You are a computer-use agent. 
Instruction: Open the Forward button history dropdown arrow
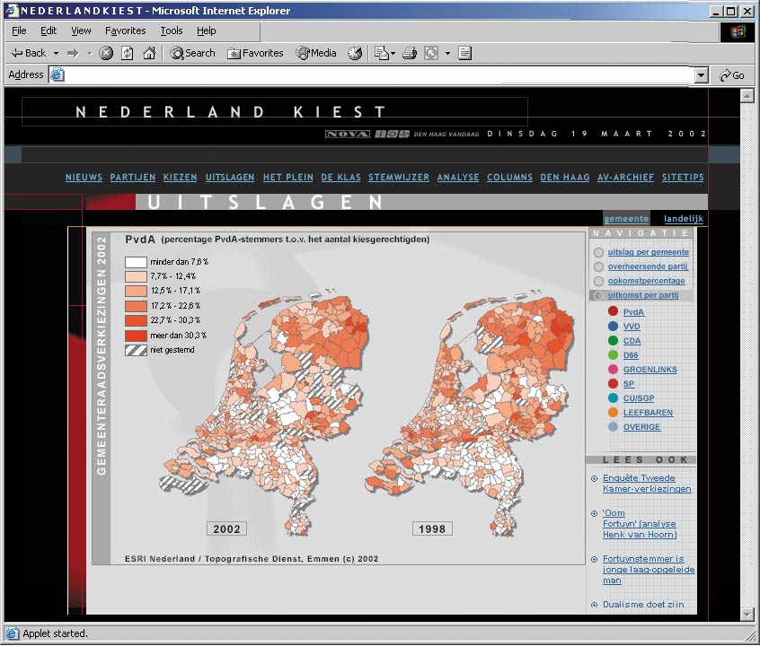89,53
